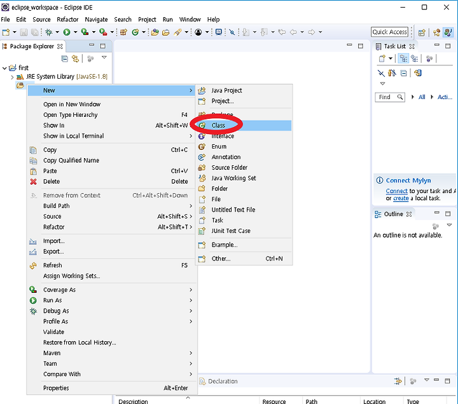Click the Save icon in main toolbar
The image size is (458, 404).
pos(24,32)
